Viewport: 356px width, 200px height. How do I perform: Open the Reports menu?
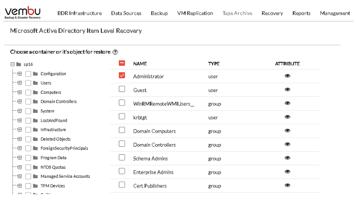click(301, 13)
